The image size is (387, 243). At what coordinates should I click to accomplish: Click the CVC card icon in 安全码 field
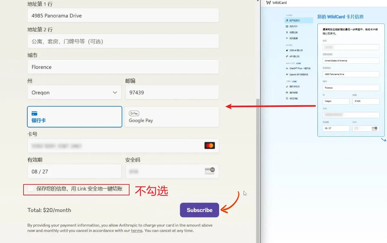[x=210, y=171]
